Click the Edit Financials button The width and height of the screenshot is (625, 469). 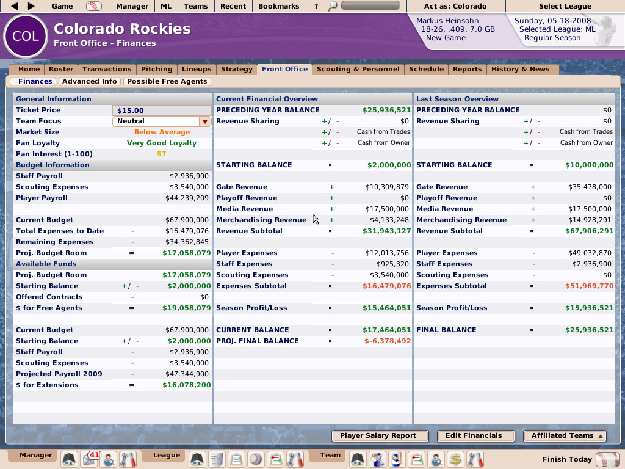475,435
